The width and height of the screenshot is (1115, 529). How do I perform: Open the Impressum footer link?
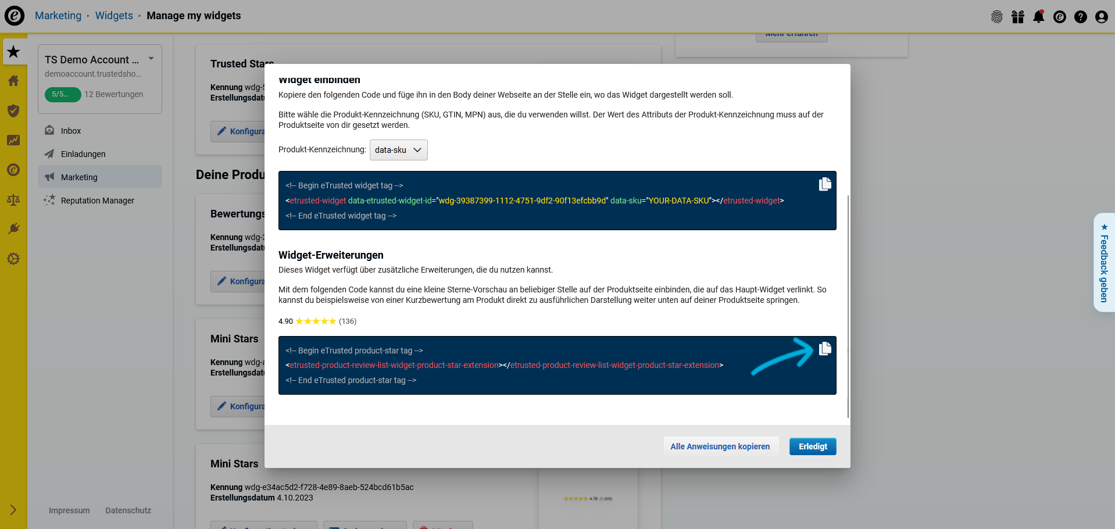click(x=69, y=510)
